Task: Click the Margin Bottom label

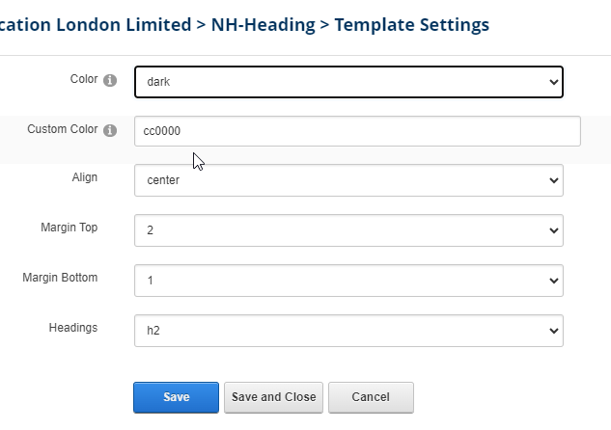Action: click(60, 278)
